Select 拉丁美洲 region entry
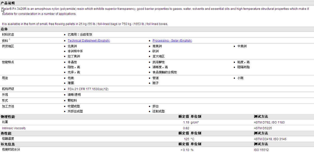The height and width of the screenshot is (152, 314). click(74, 56)
